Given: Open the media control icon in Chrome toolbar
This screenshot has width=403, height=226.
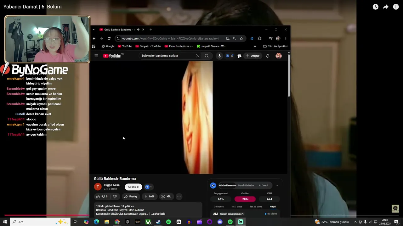Looking at the screenshot, I should (270, 38).
